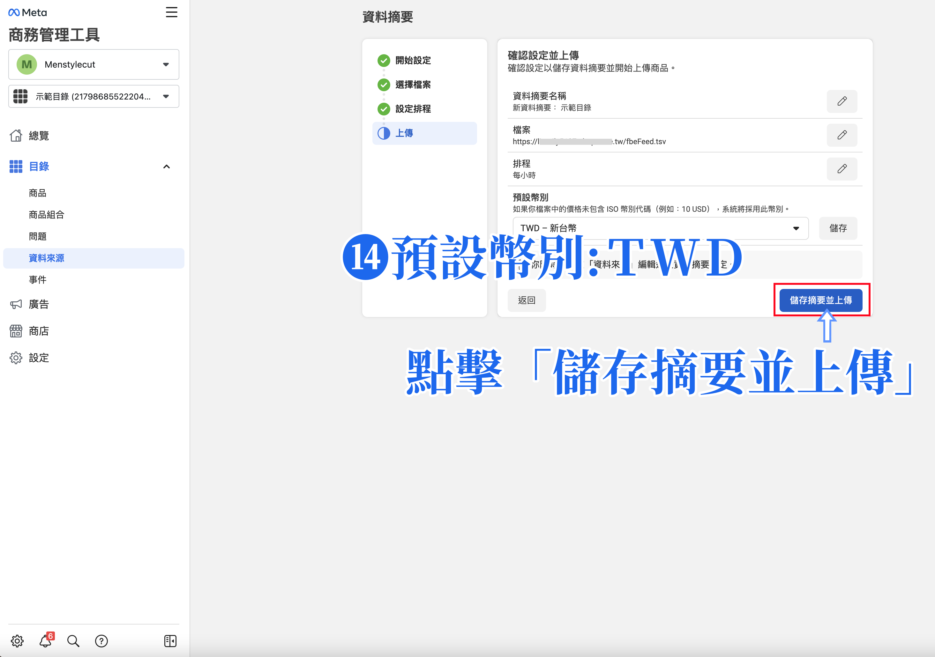Edit 資料摘要名稱 with pencil icon
Image resolution: width=935 pixels, height=657 pixels.
click(842, 101)
